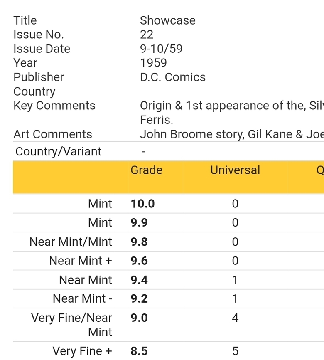Click the Universal count for 8.5
Image resolution: width=324 pixels, height=360 pixels.
click(235, 351)
